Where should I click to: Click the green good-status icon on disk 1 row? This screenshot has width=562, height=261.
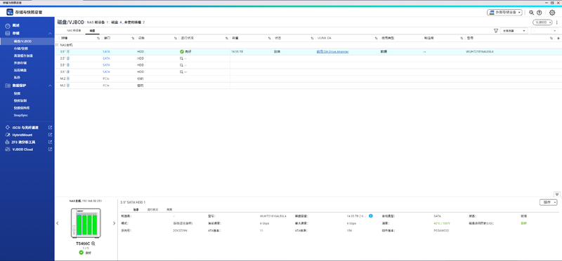(182, 51)
